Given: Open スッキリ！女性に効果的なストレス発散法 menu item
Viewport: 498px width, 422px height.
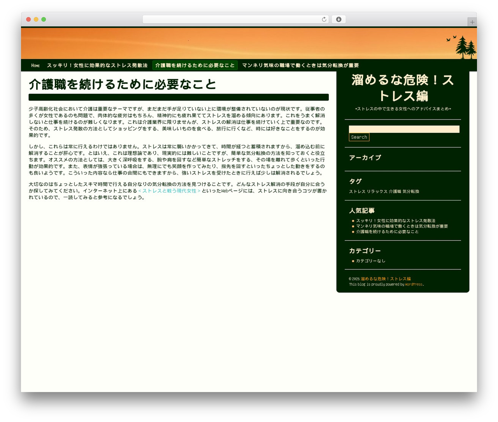Looking at the screenshot, I should 97,65.
